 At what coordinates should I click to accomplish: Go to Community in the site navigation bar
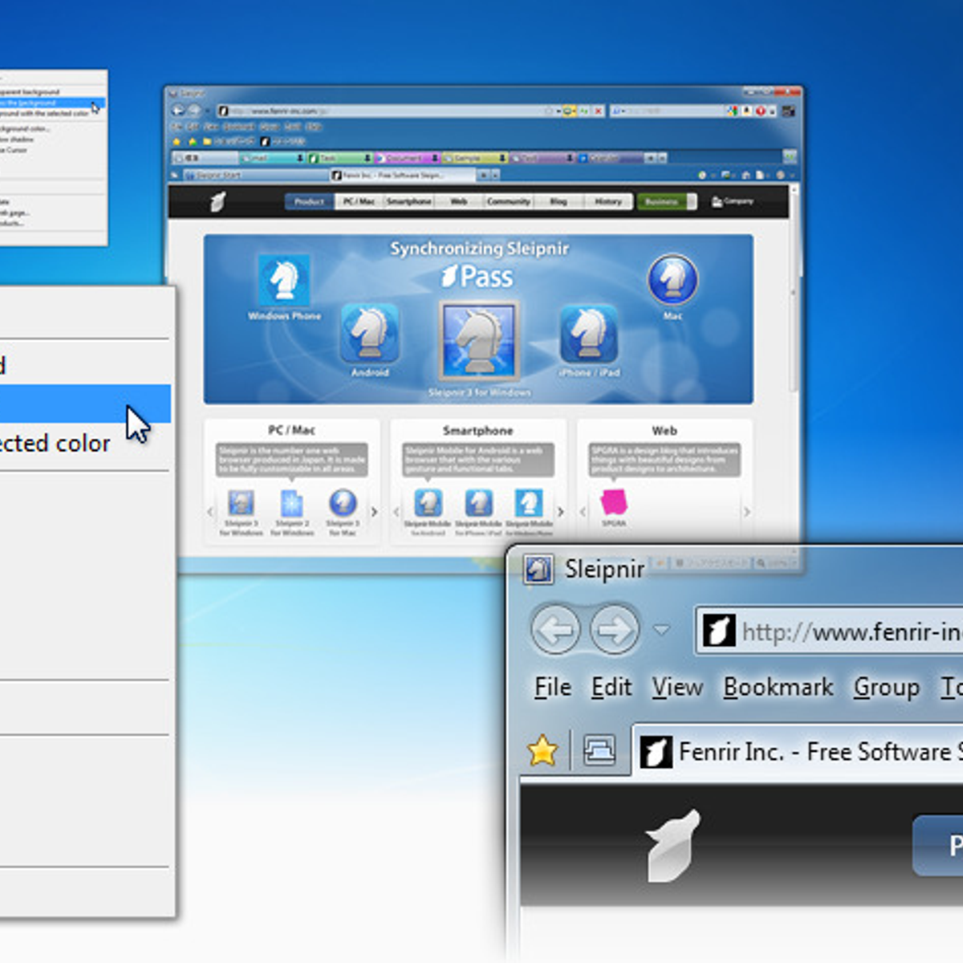tap(508, 201)
